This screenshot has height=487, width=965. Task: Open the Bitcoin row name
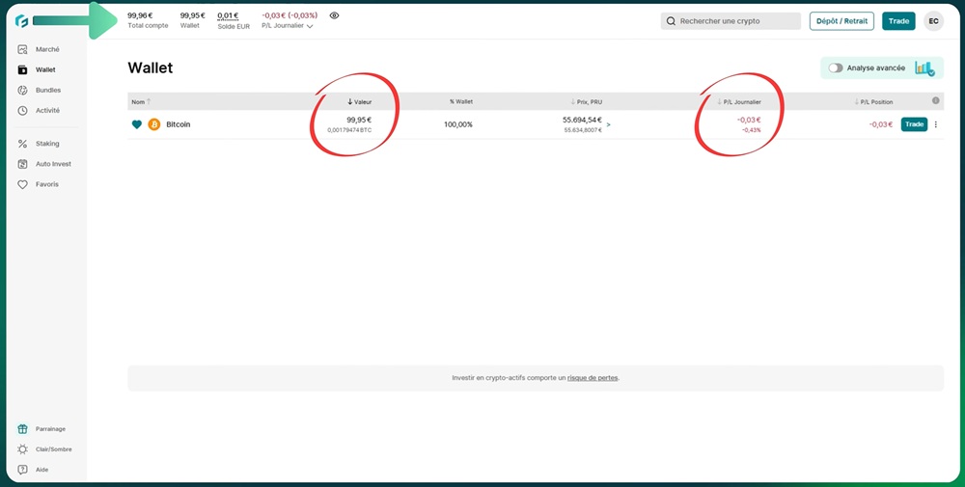coord(179,124)
